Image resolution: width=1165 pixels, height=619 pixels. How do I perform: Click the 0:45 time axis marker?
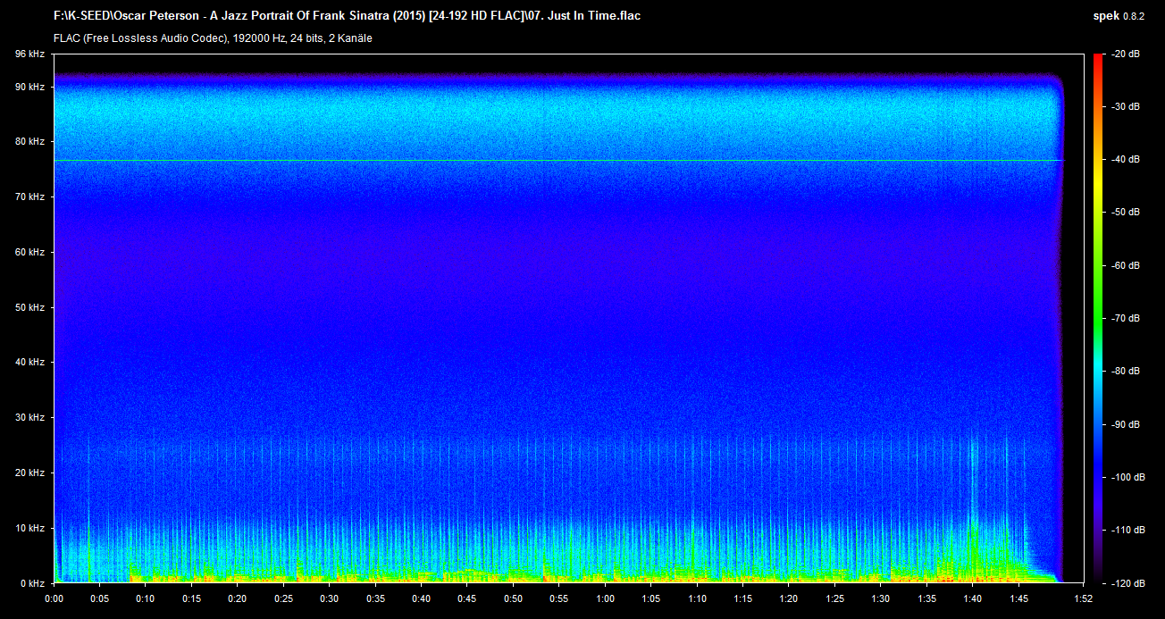[467, 598]
